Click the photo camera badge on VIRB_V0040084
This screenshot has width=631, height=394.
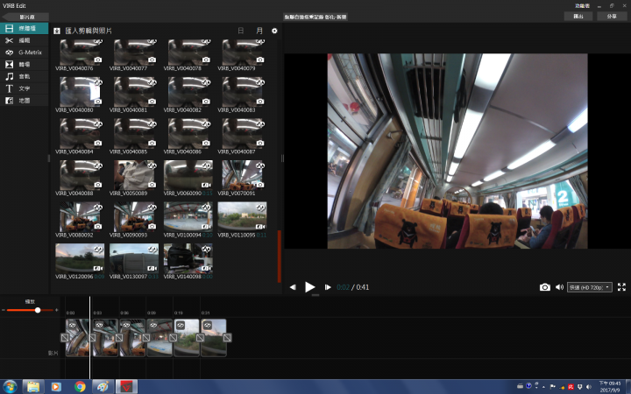pos(98,143)
